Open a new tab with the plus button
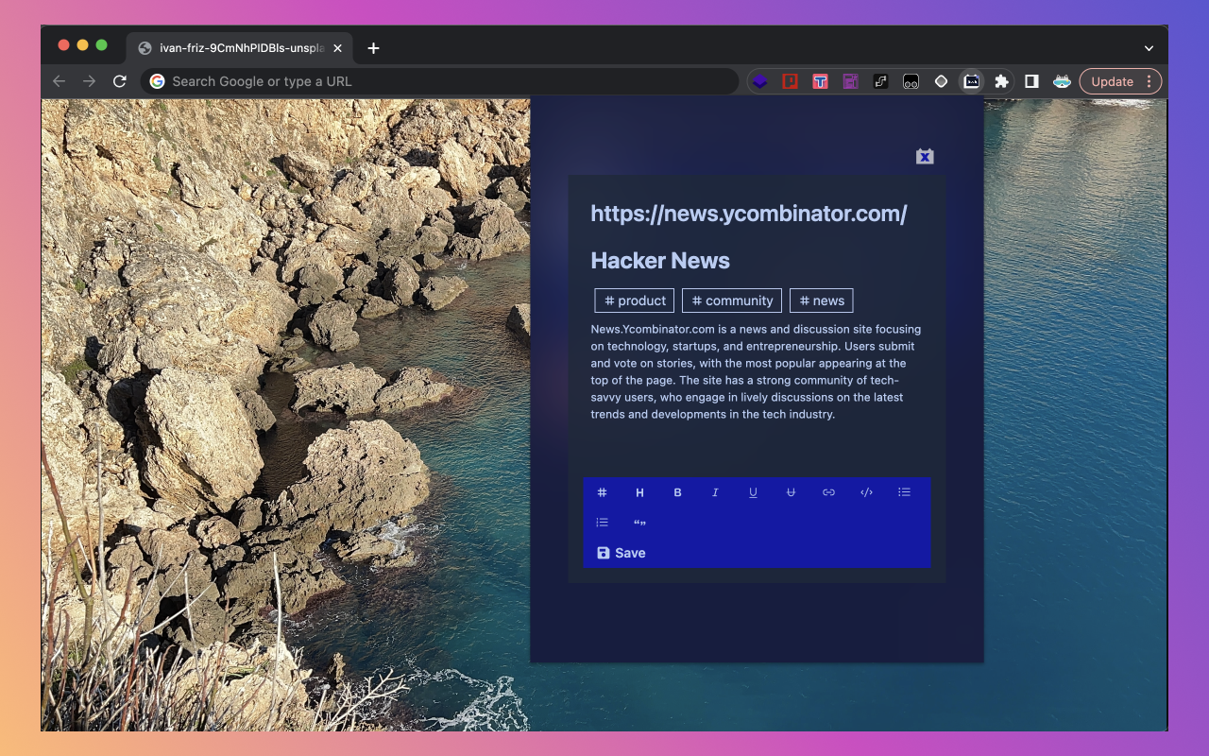The image size is (1209, 756). [373, 48]
